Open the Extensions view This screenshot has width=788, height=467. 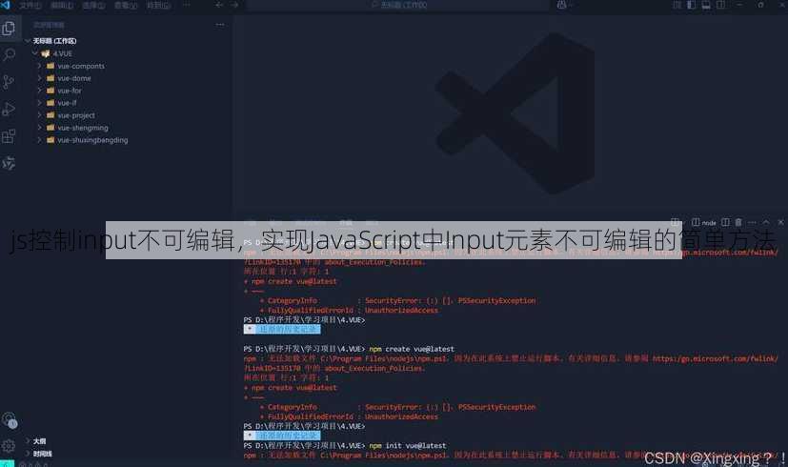9,136
